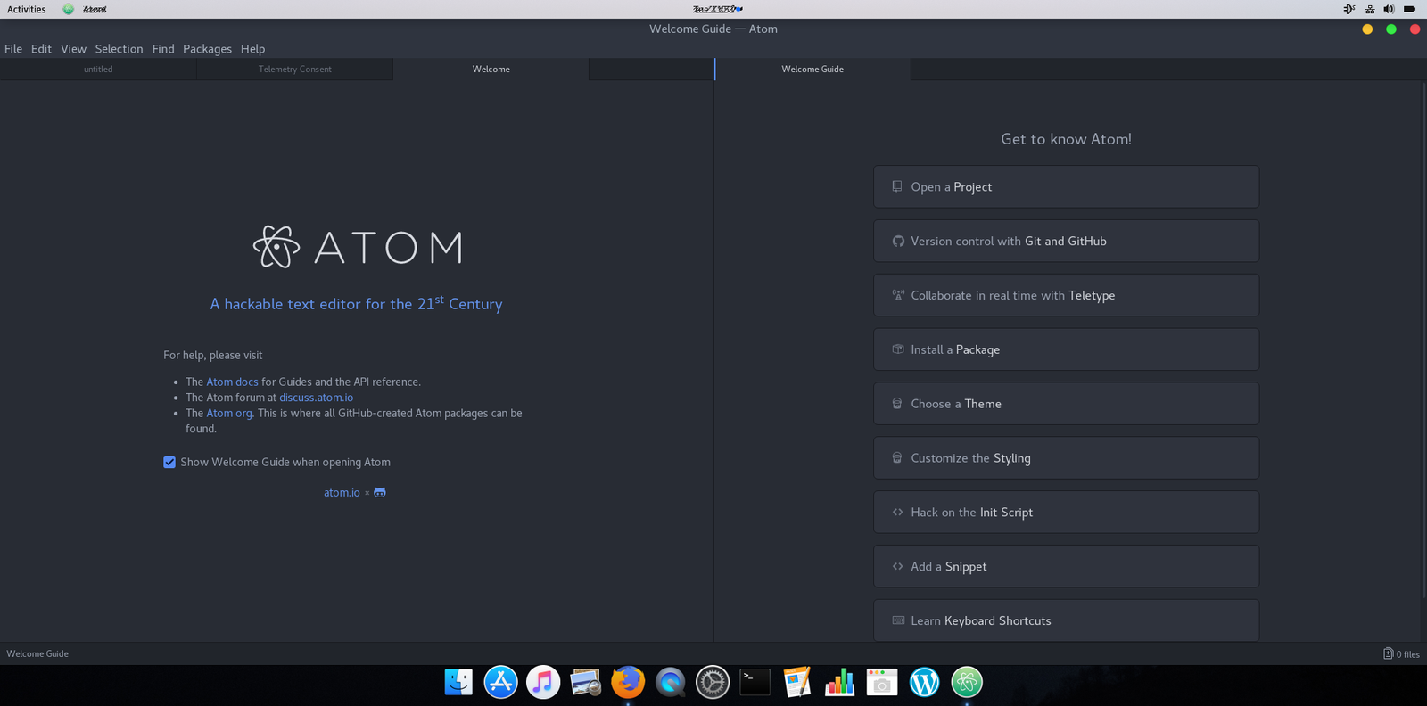The image size is (1427, 706).
Task: Switch to the untitled tab
Action: click(x=98, y=69)
